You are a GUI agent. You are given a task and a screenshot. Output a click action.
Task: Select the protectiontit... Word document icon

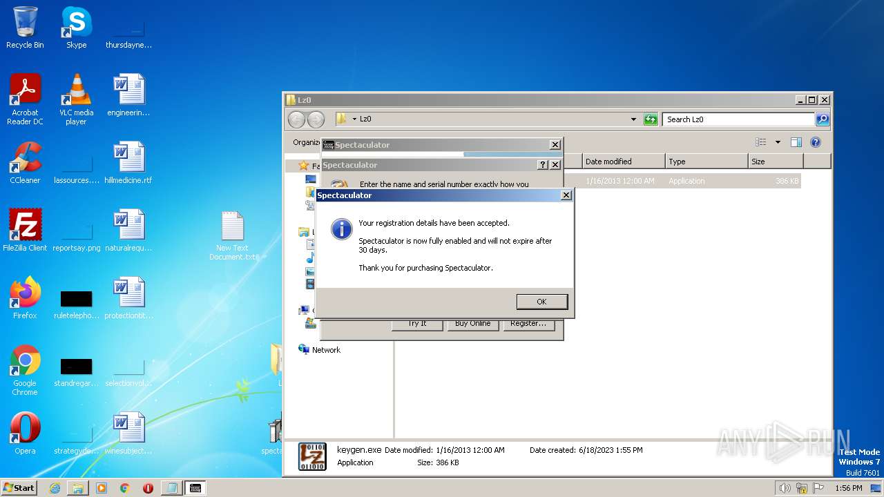[128, 298]
